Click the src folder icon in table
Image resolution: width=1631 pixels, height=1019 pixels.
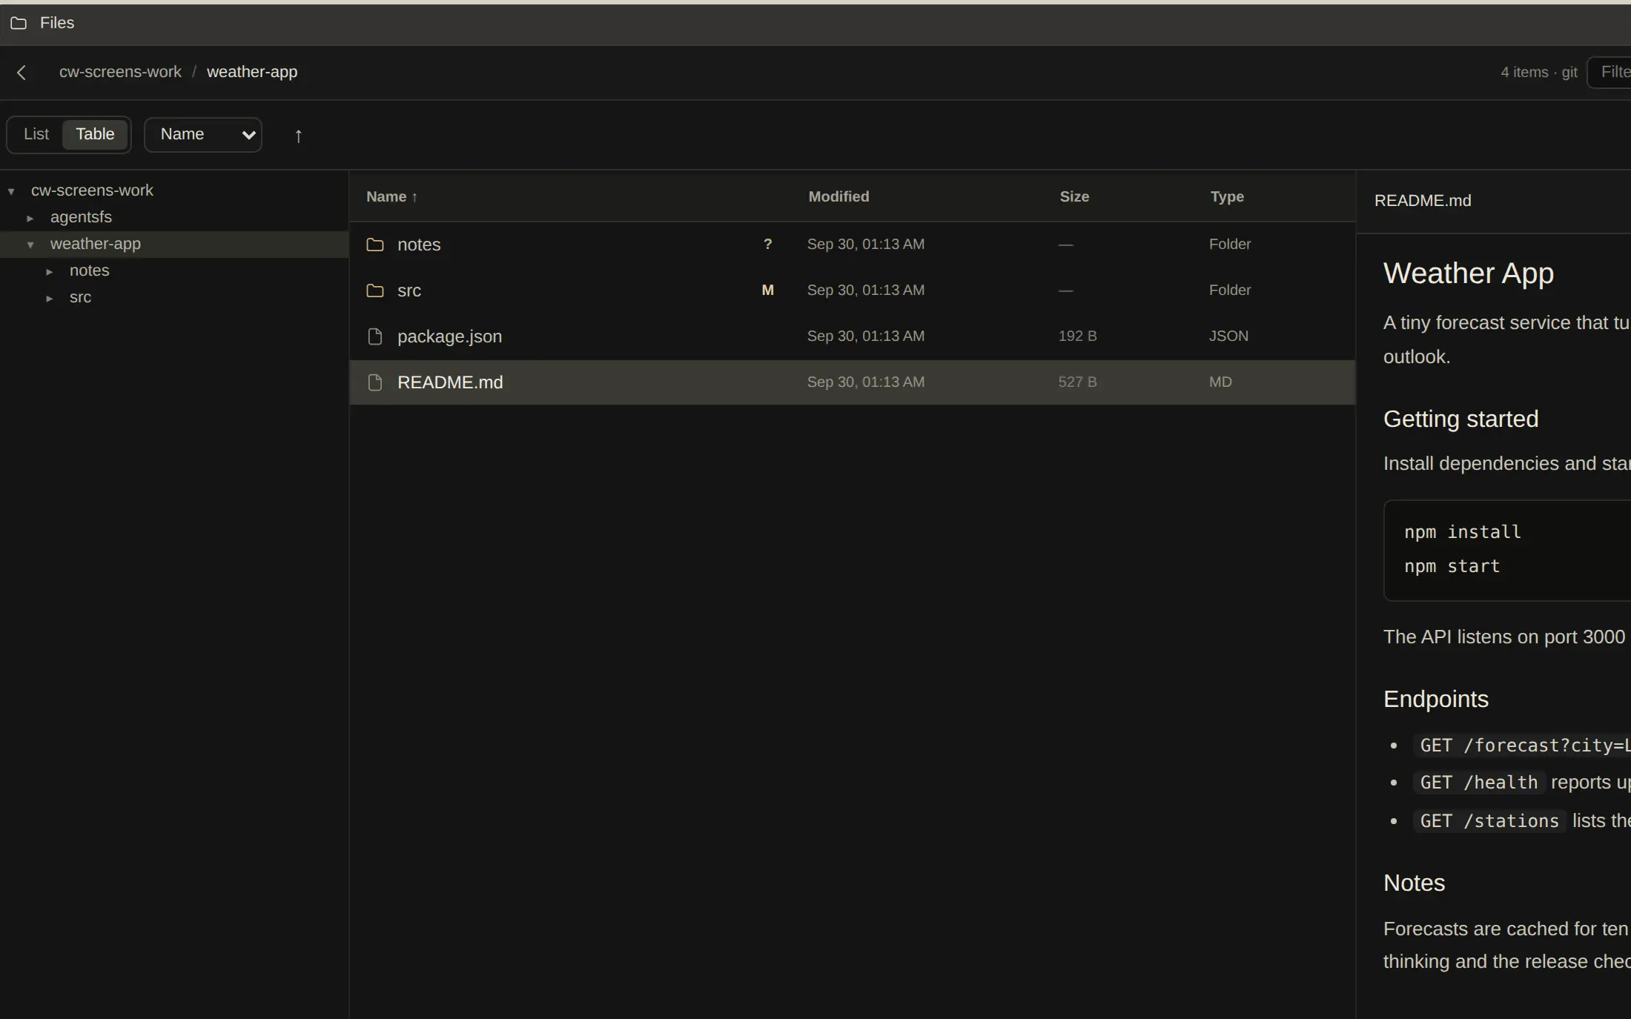point(375,291)
